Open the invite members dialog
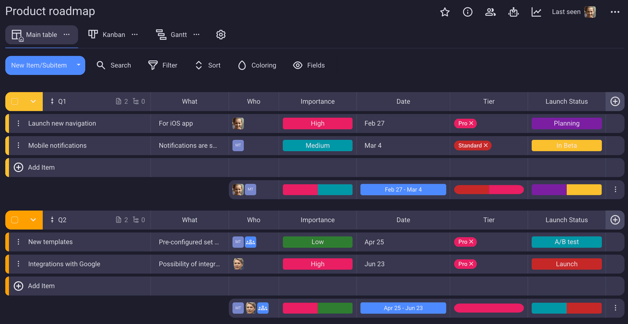628x324 pixels. [490, 12]
